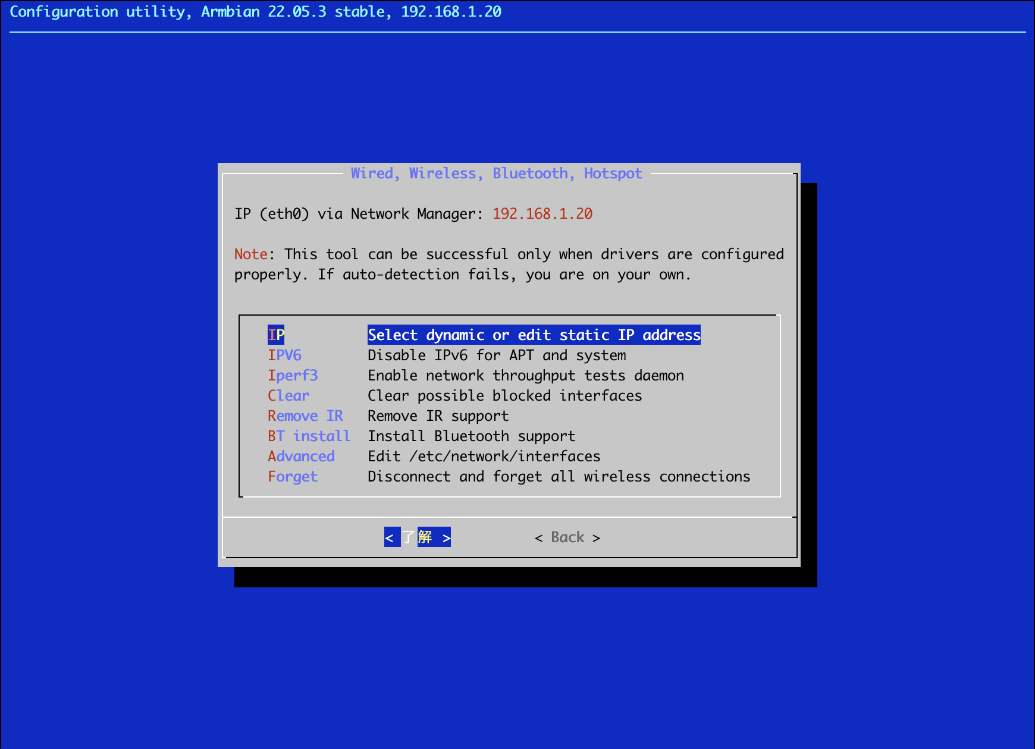Screen dimensions: 1035x749
Task: Click 'Disconnect and forget all wireless connections'
Action: [x=559, y=476]
